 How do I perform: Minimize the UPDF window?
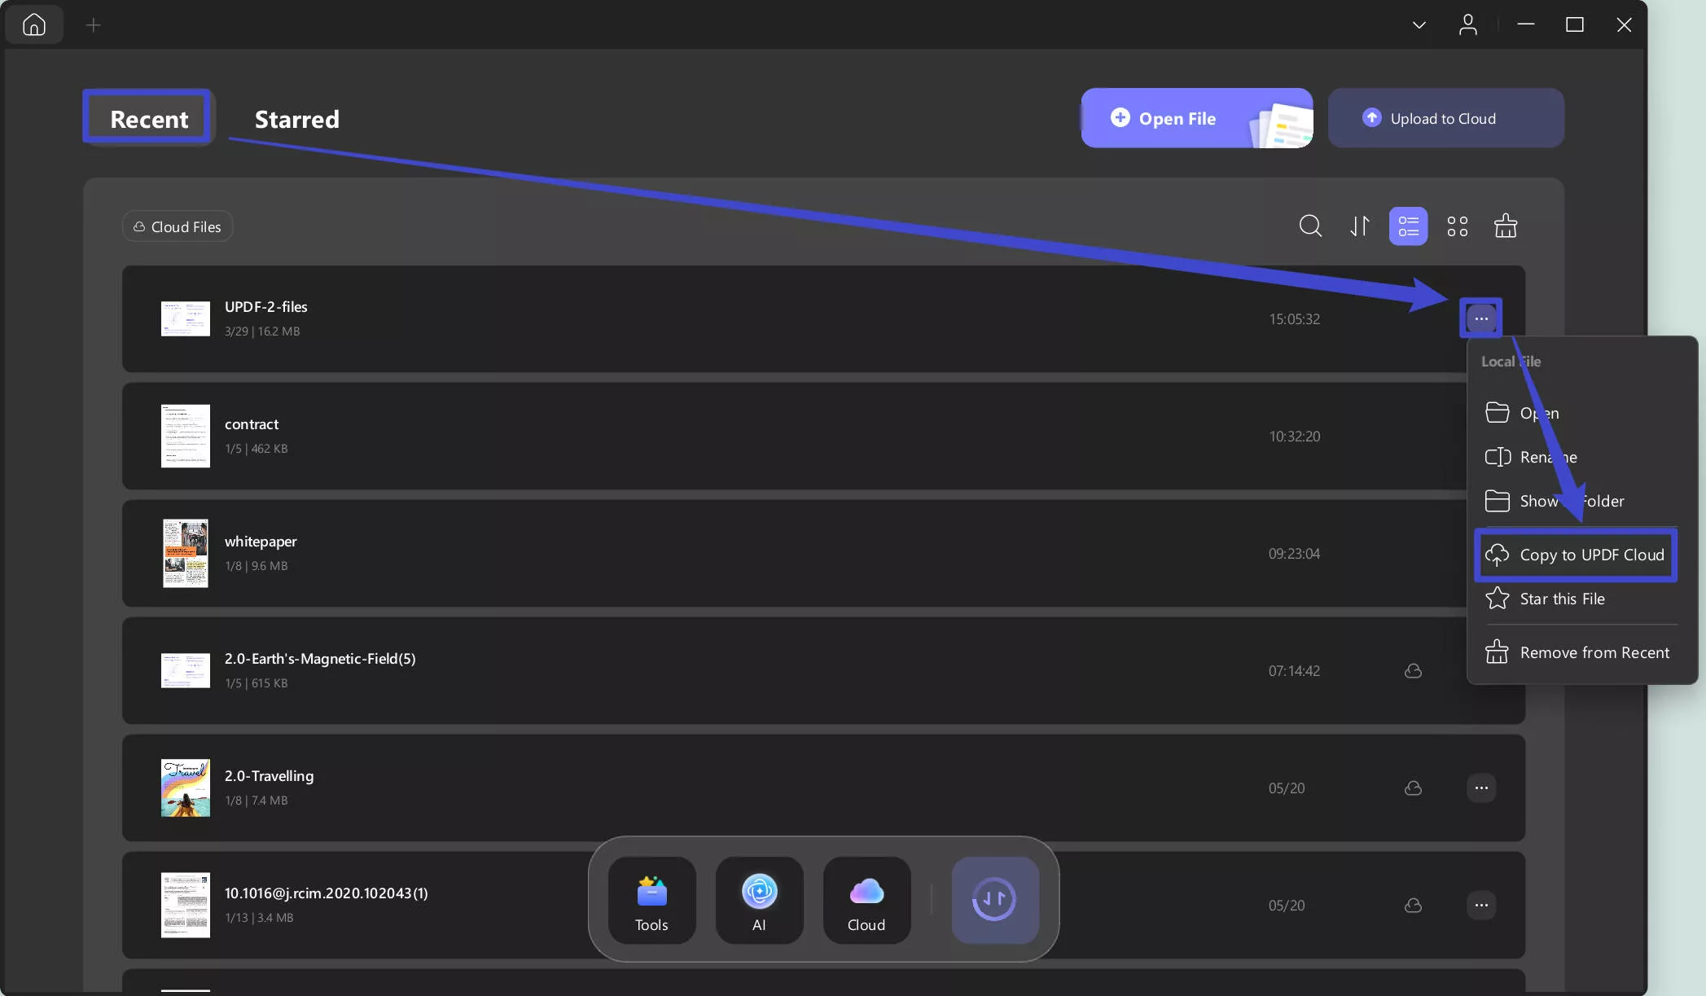coord(1525,24)
